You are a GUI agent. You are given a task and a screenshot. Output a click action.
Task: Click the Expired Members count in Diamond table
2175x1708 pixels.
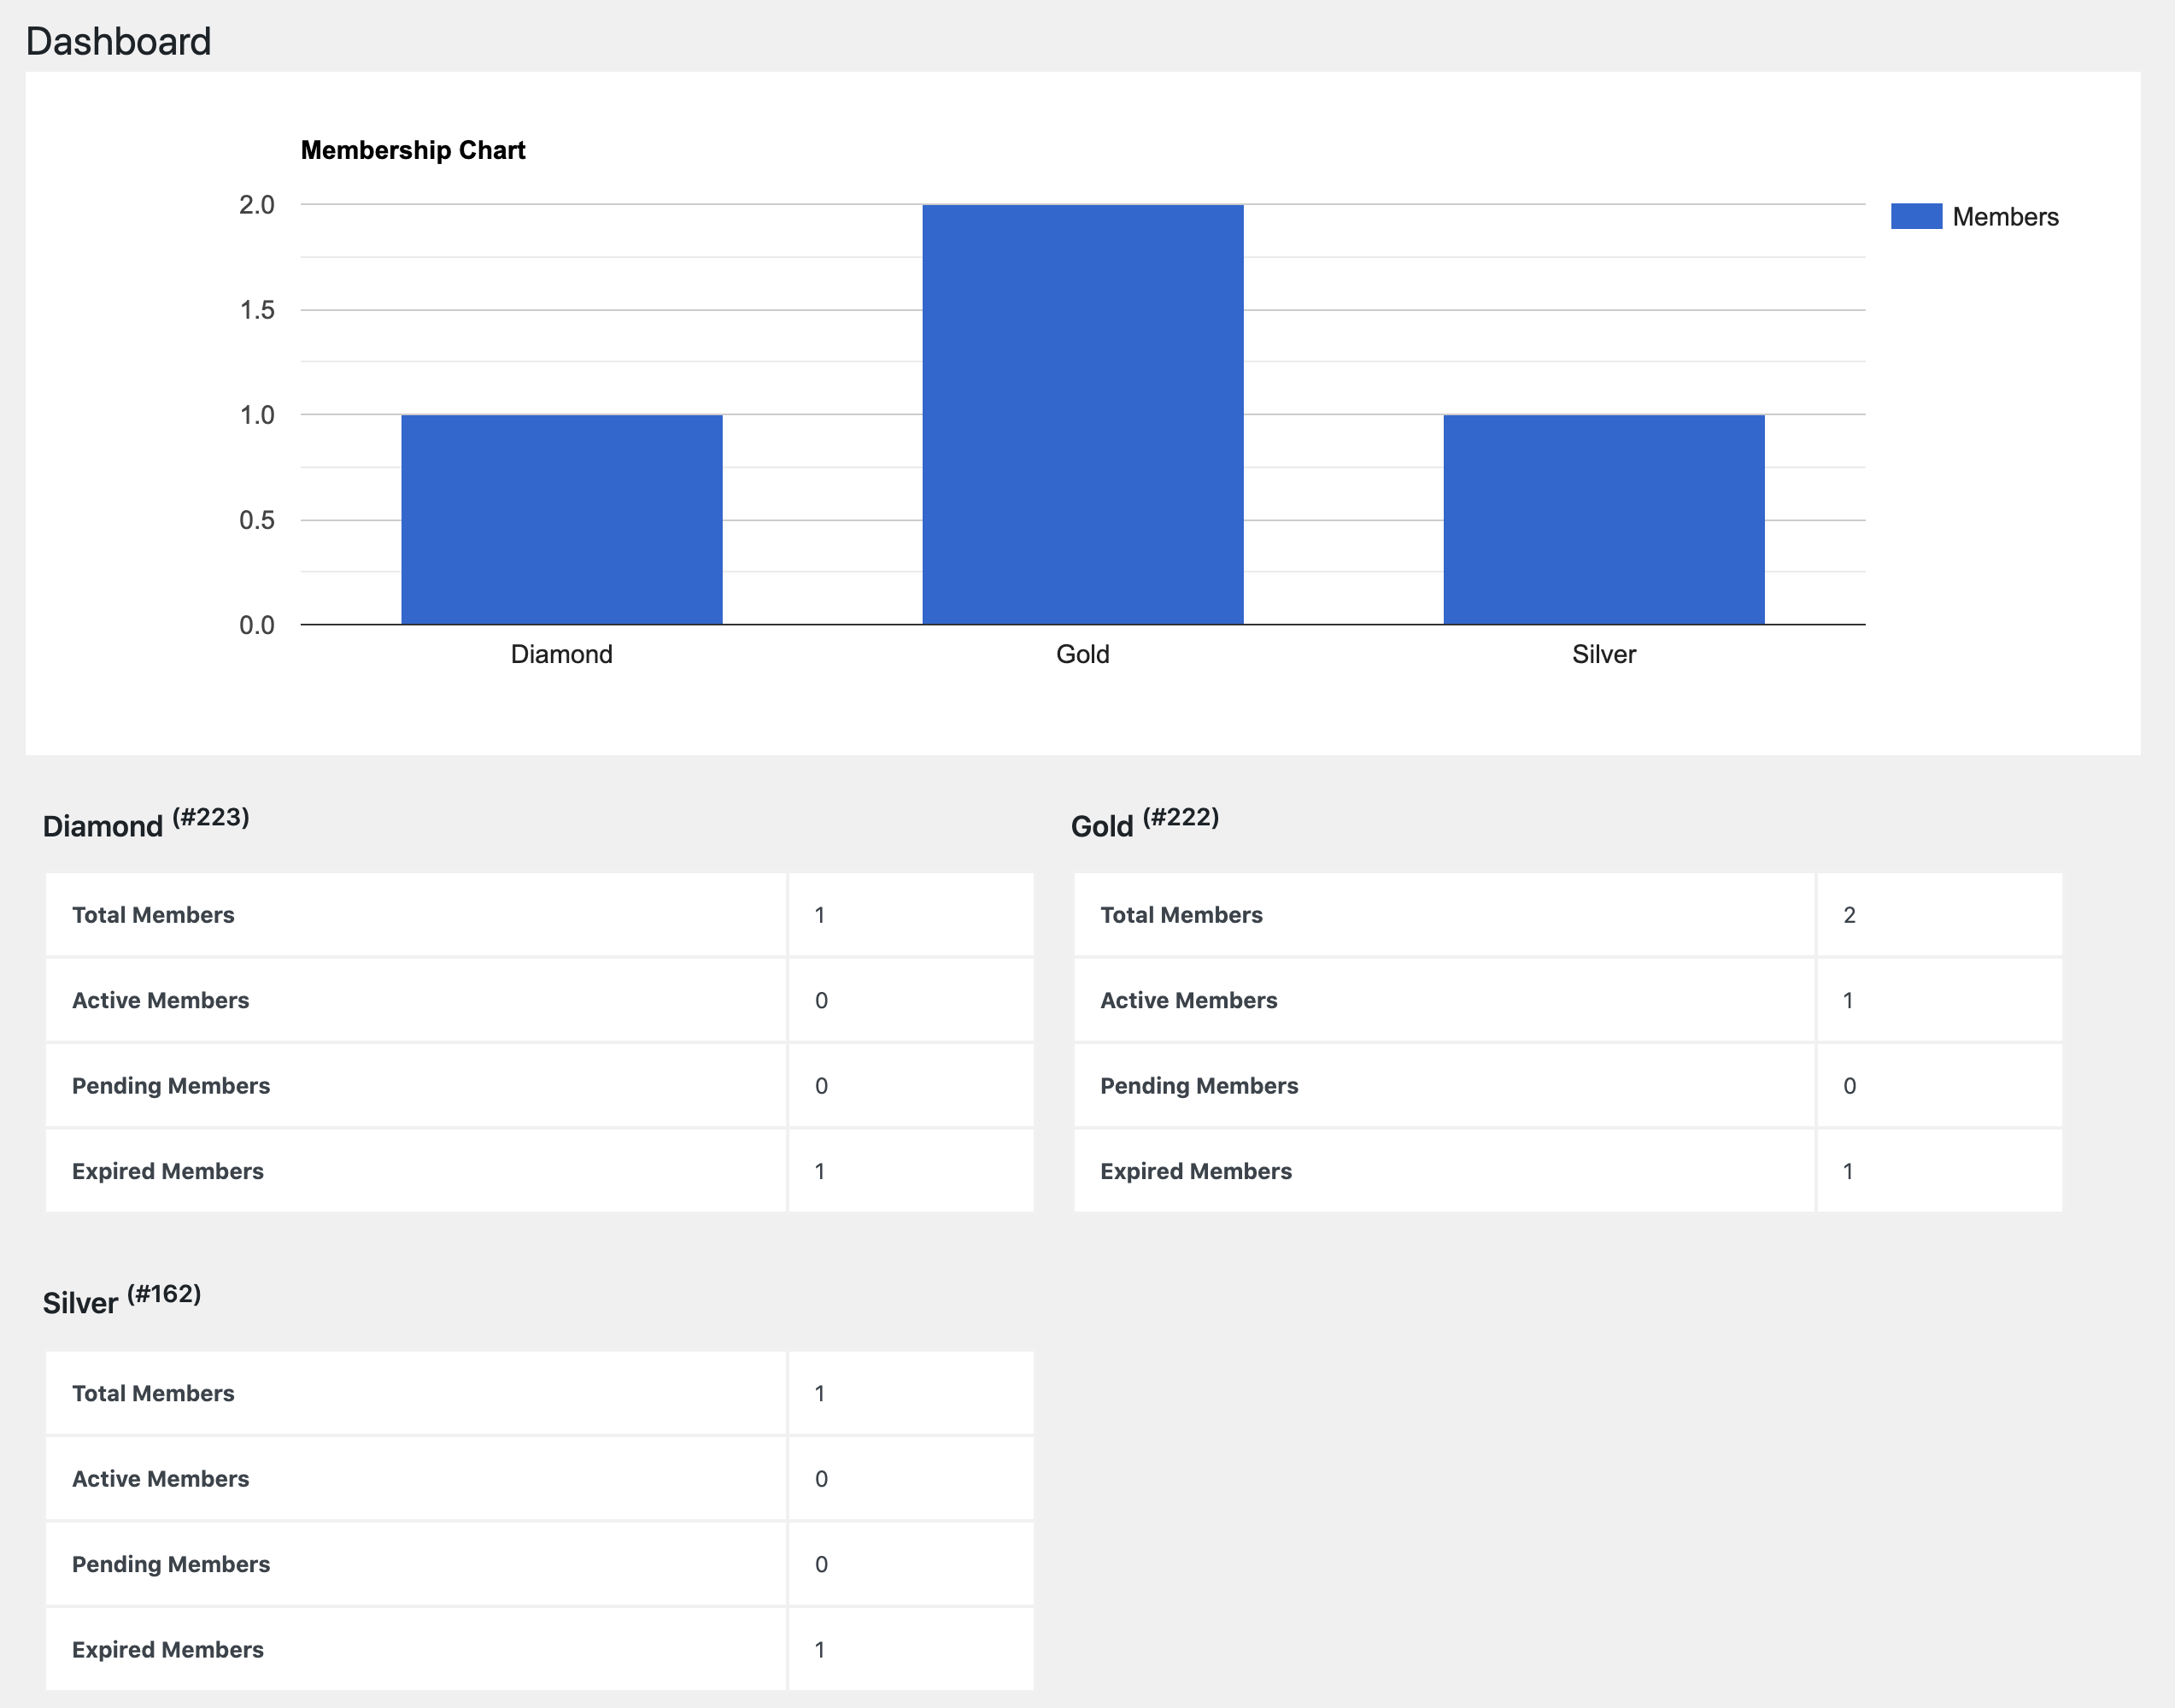coord(819,1170)
